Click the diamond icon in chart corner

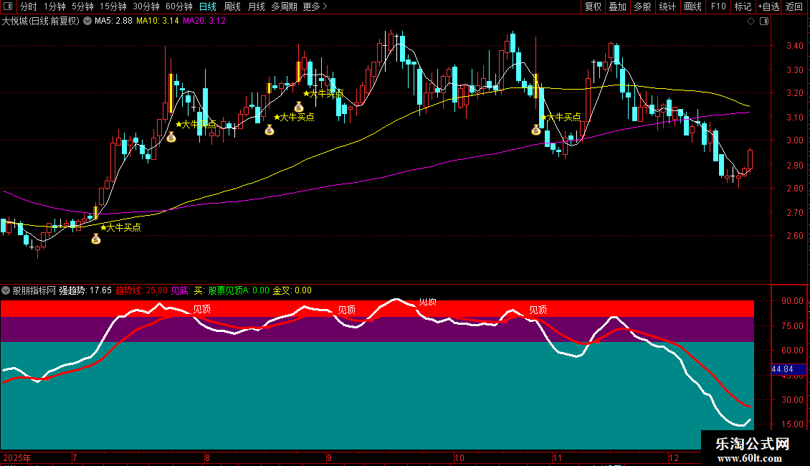click(x=751, y=22)
